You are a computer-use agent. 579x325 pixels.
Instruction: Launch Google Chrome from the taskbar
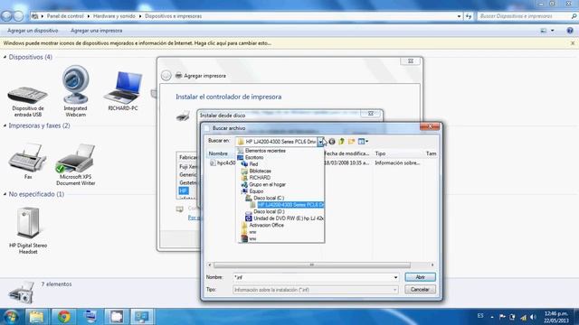63,317
